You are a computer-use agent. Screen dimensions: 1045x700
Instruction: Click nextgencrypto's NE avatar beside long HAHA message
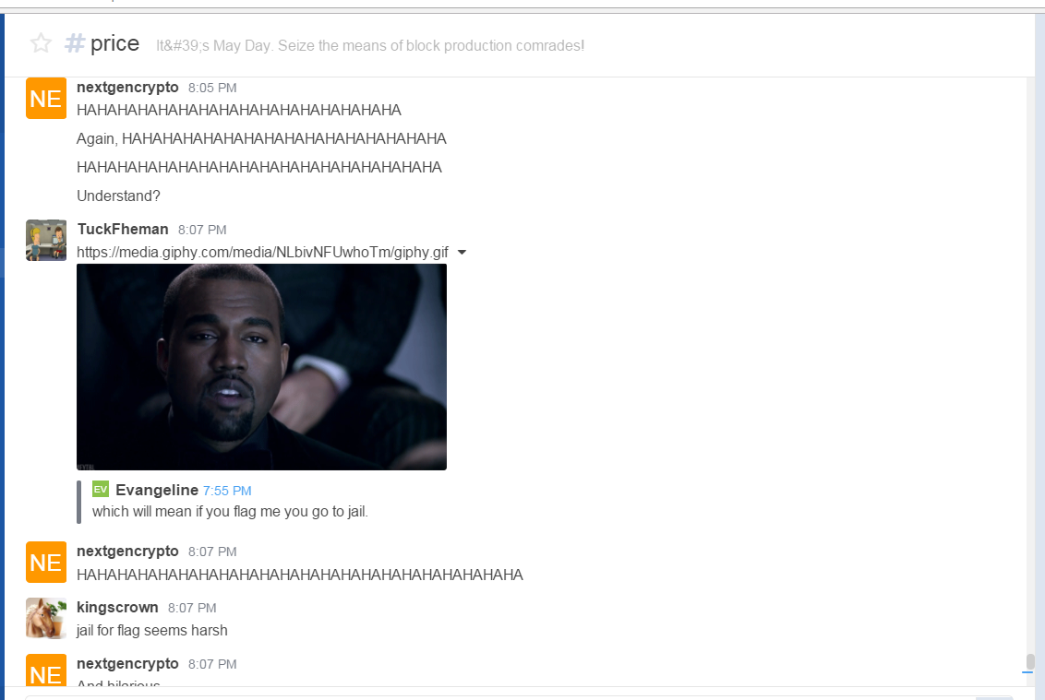click(46, 563)
